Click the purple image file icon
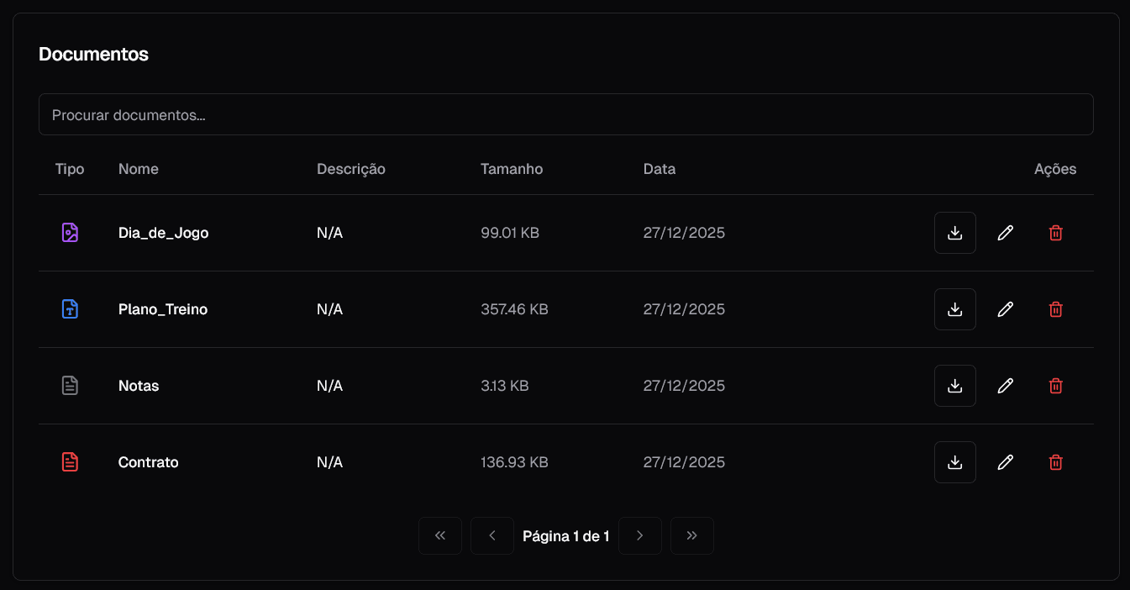 click(71, 233)
